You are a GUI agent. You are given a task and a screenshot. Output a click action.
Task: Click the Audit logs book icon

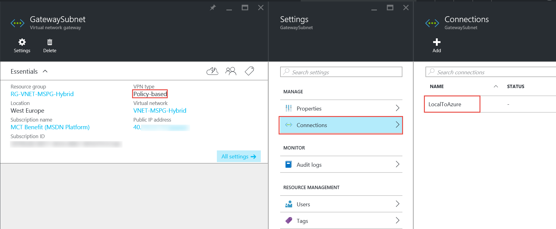coord(288,165)
